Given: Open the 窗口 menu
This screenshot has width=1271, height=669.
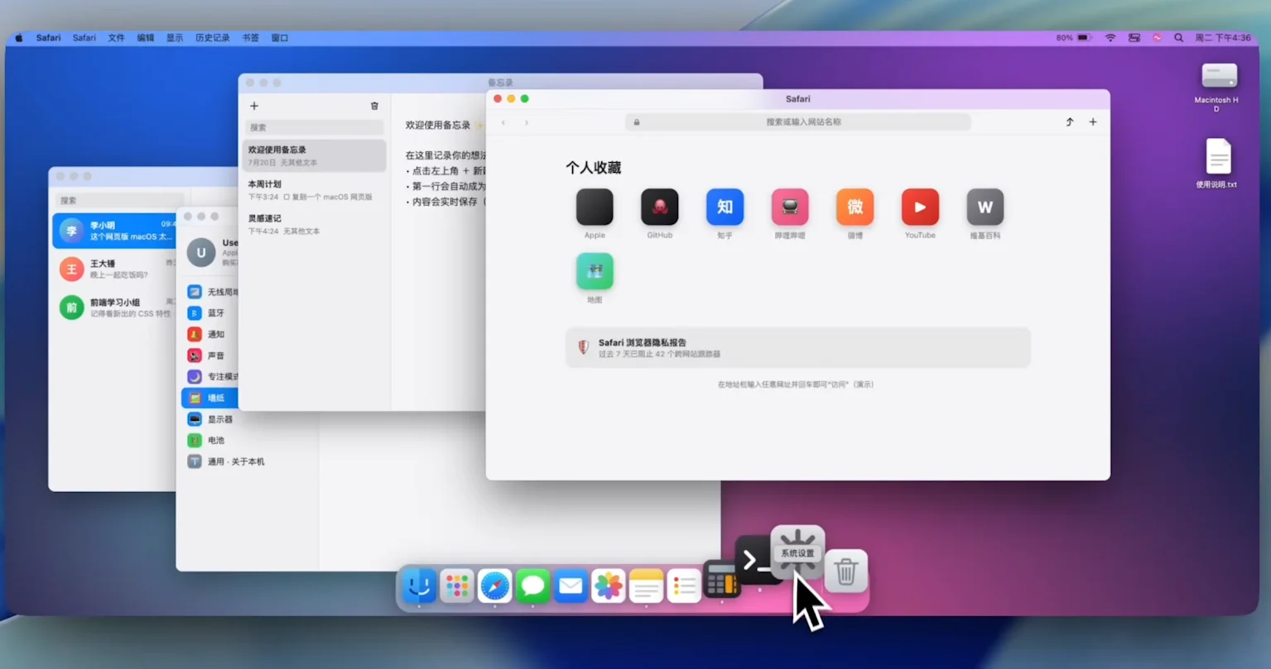Looking at the screenshot, I should click(x=280, y=38).
